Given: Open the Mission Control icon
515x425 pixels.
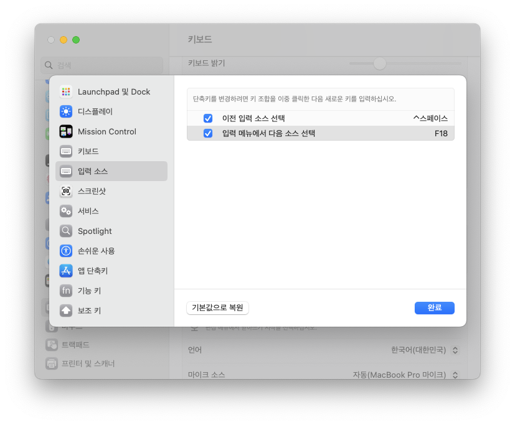Looking at the screenshot, I should 66,131.
